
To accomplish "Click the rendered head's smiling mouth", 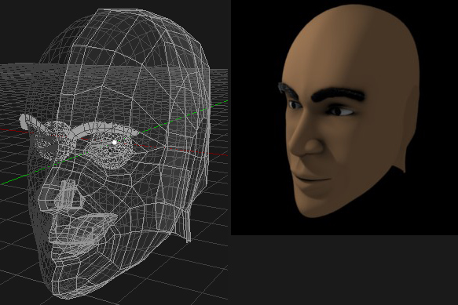I will point(313,179).
